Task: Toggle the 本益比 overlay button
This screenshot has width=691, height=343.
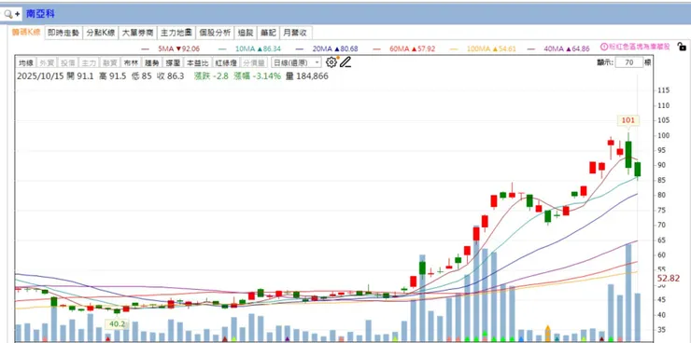Action: click(x=196, y=62)
